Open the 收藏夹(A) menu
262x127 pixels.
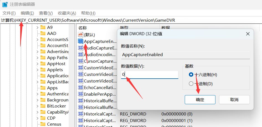point(67,13)
